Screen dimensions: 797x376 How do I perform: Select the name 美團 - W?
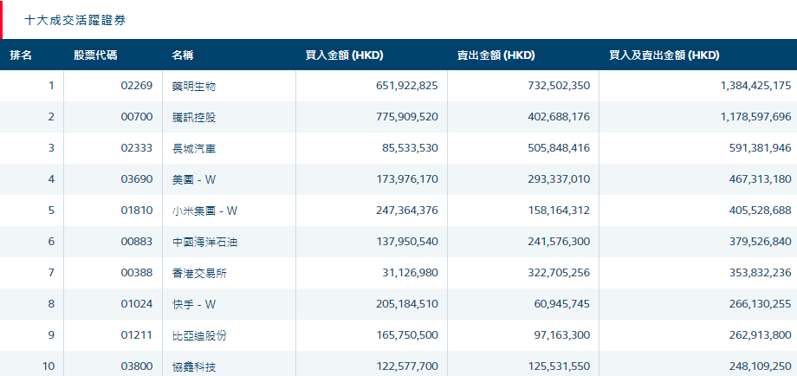pos(195,179)
